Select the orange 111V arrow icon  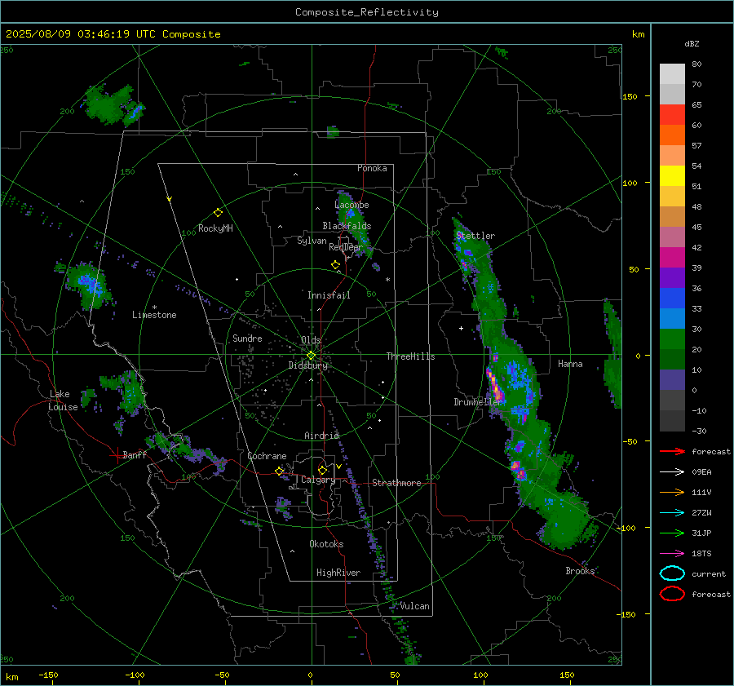(x=672, y=492)
